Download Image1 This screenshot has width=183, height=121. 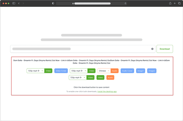coord(141,71)
